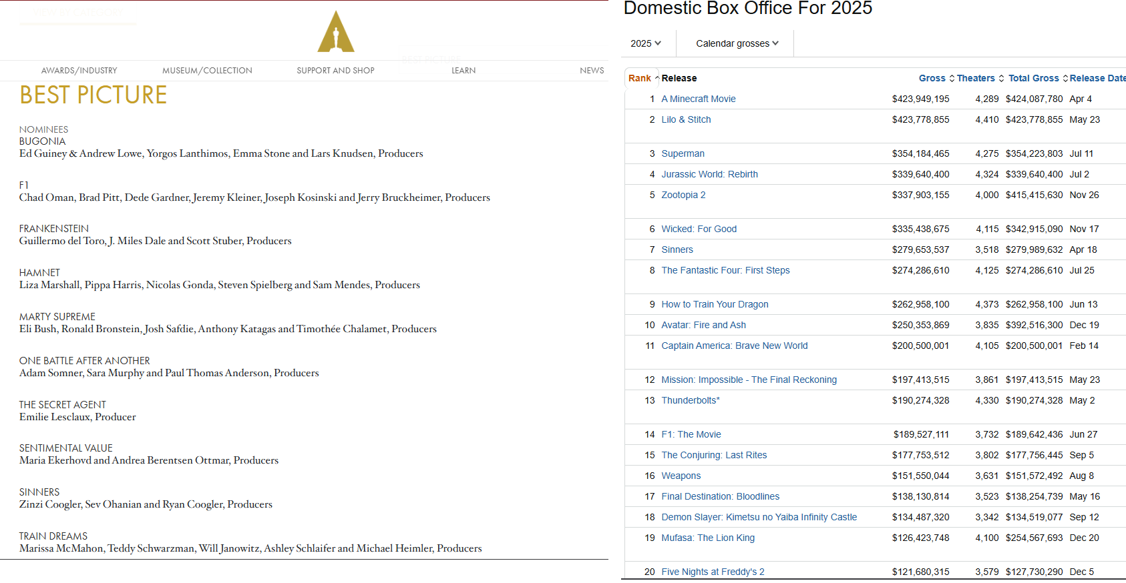
Task: Sort table by Total Gross column
Action: coord(1038,78)
